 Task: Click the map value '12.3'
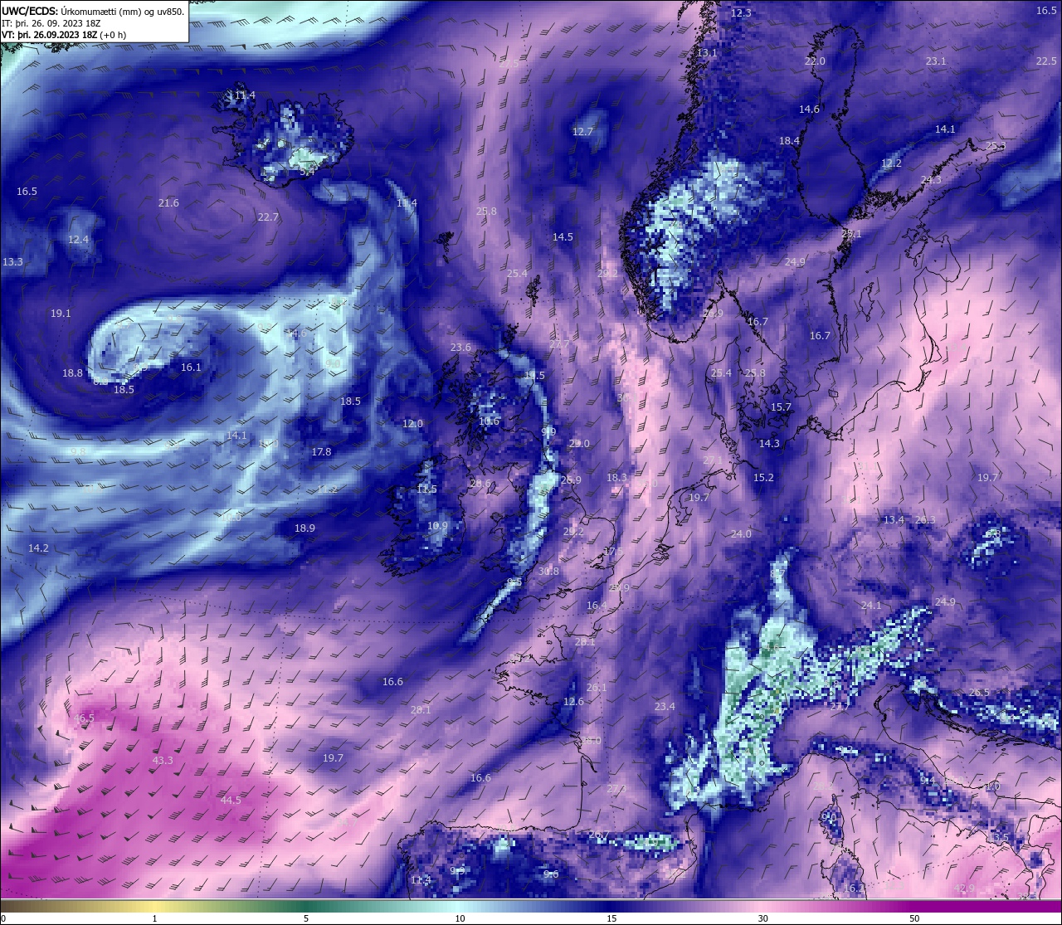tap(741, 12)
